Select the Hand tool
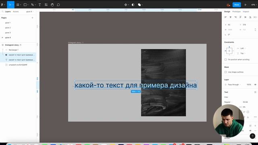This screenshot has width=258, height=145. pyautogui.click(x=52, y=5)
